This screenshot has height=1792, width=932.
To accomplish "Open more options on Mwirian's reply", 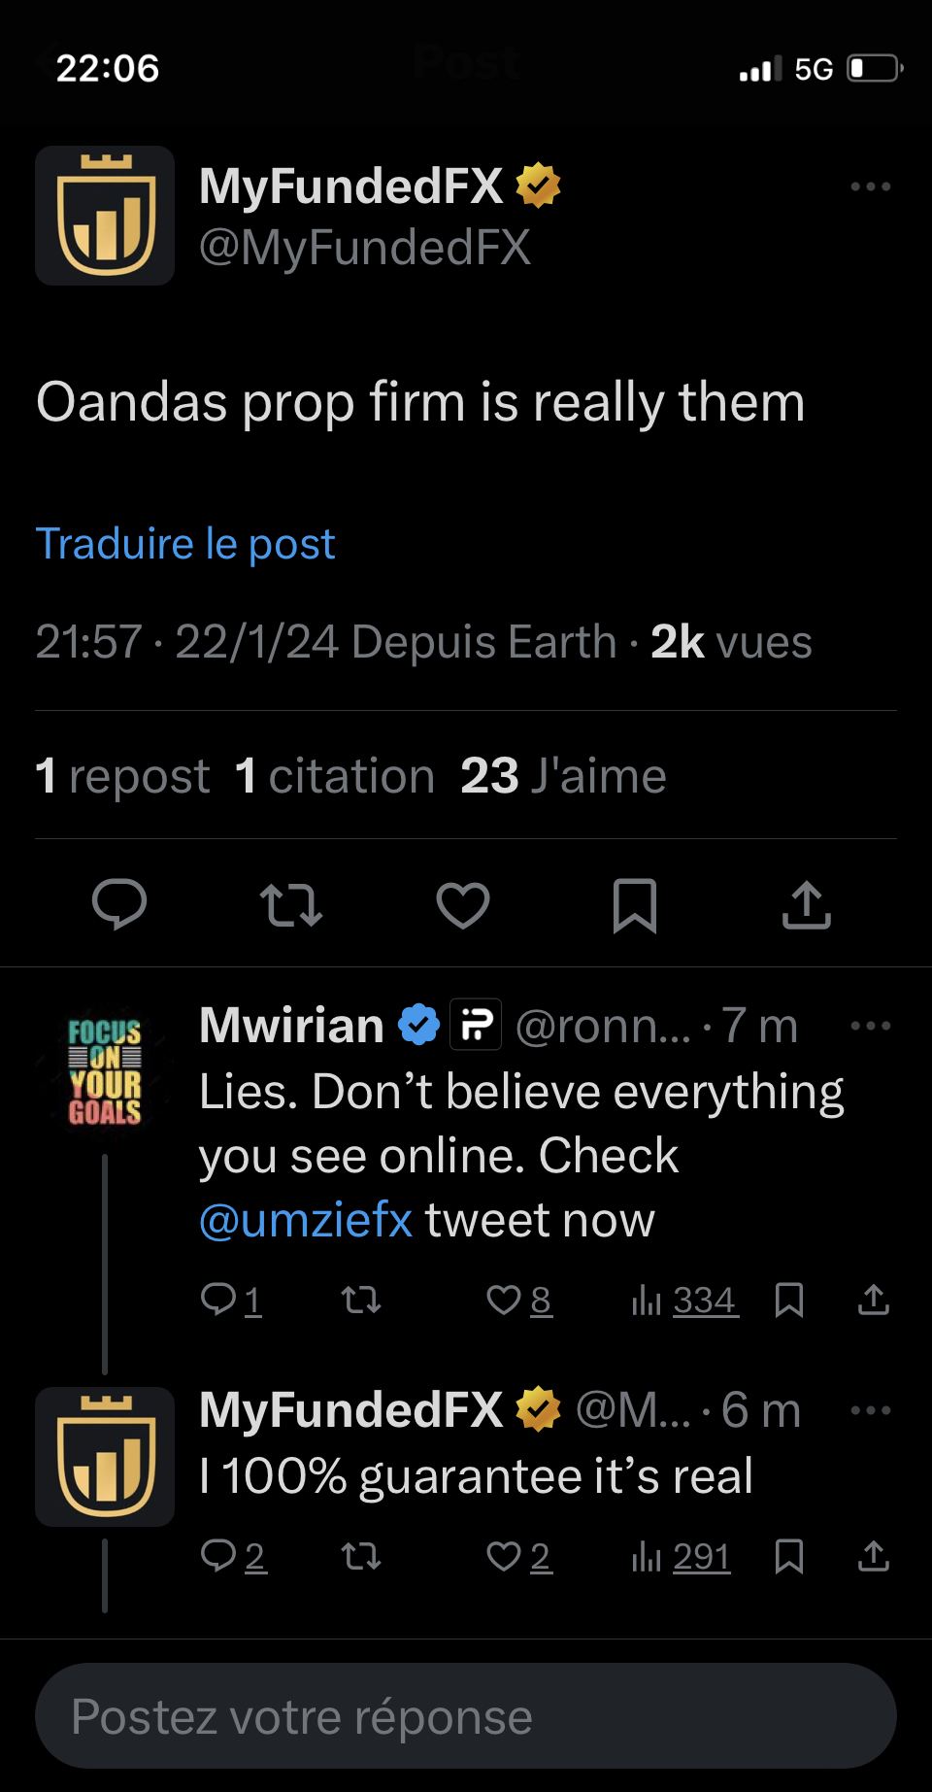I will pos(870,1026).
